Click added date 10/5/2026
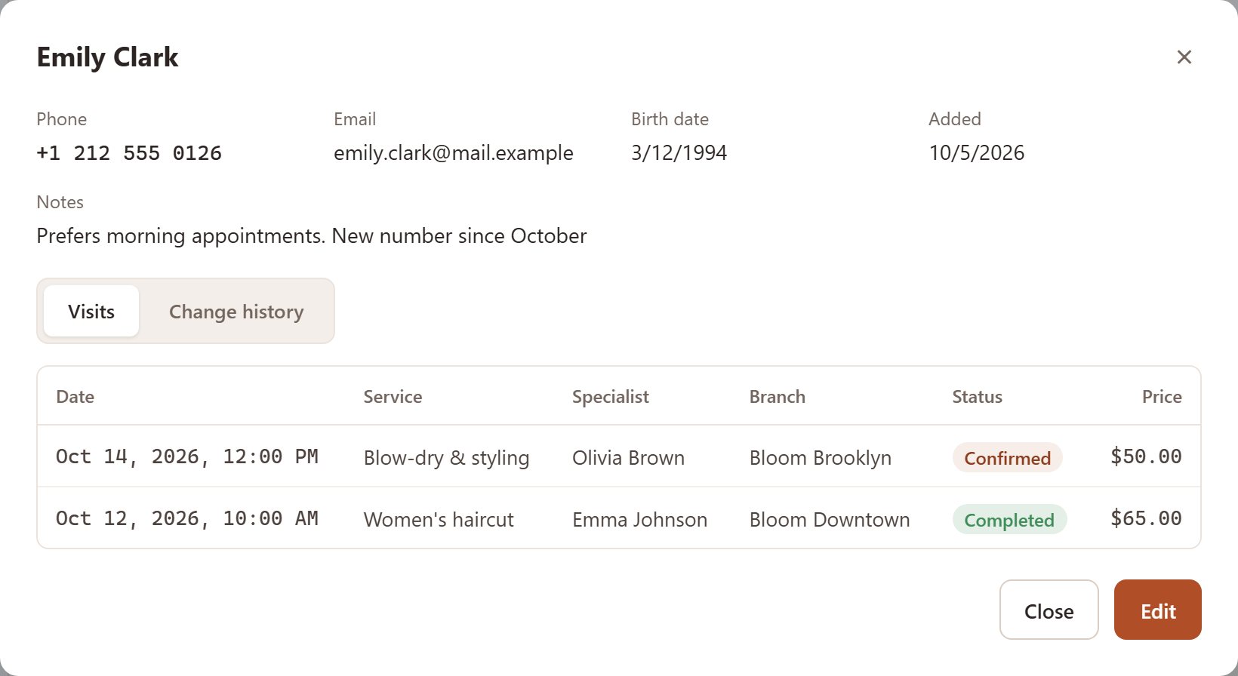The width and height of the screenshot is (1238, 676). point(976,153)
